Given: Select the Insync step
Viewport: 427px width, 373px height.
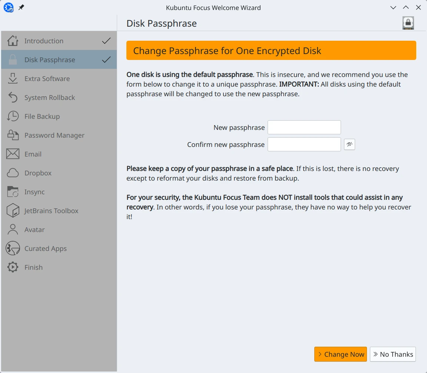Looking at the screenshot, I should 59,192.
